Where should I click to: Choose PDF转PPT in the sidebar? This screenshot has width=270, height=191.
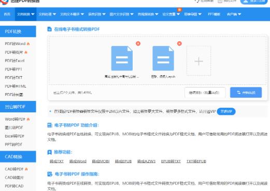click(13, 69)
